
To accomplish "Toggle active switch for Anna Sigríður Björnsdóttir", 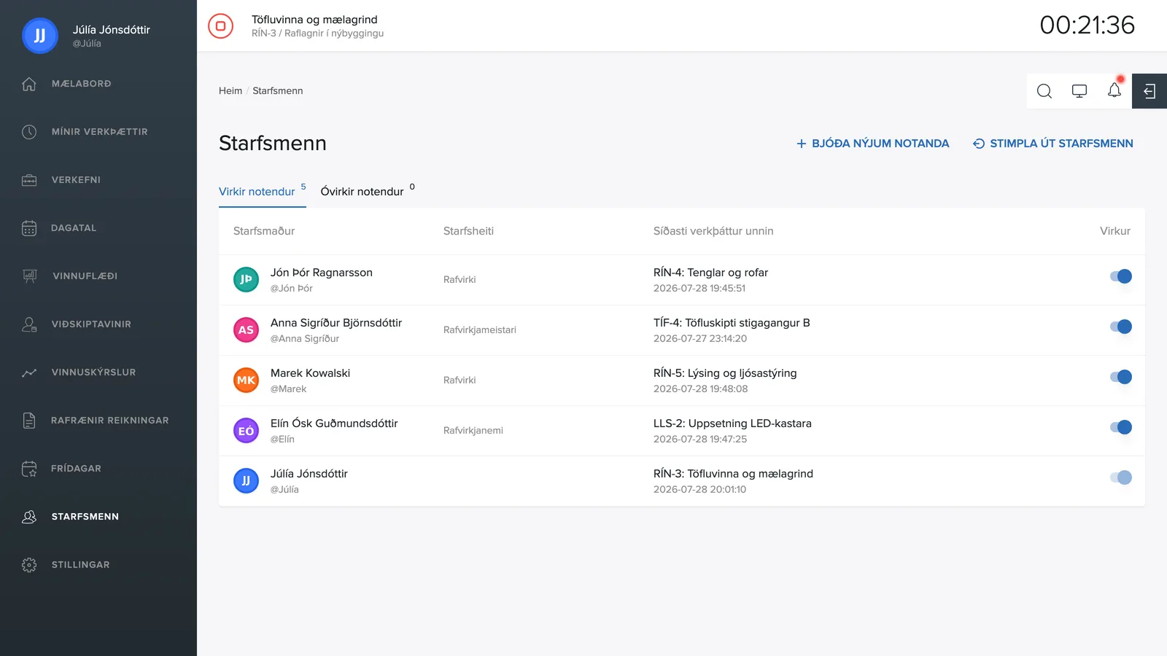I will (x=1121, y=327).
